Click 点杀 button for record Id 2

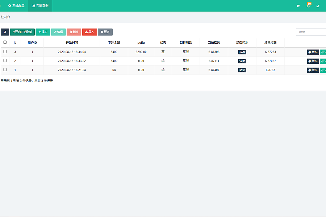tap(313, 61)
